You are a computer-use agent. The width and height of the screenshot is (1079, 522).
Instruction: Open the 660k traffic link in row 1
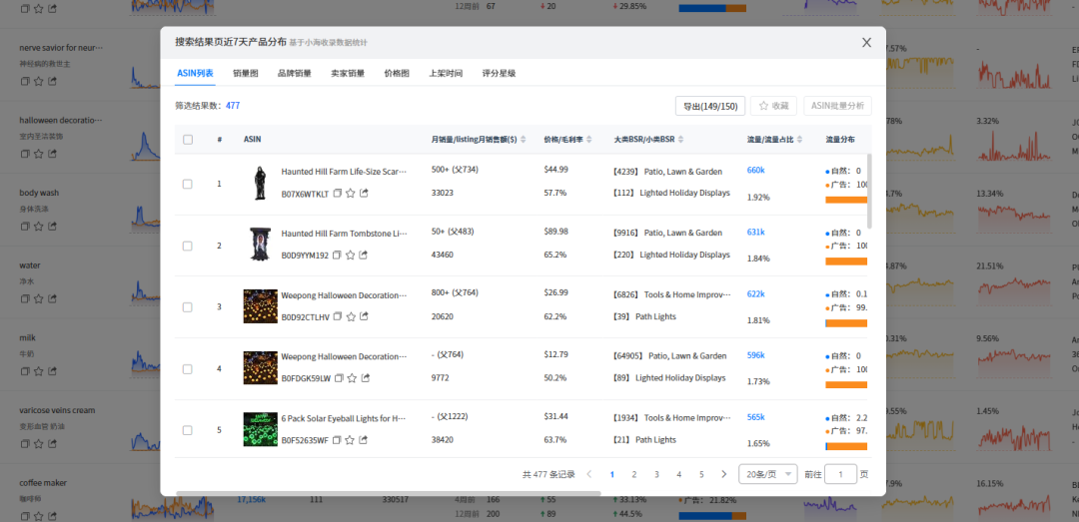coord(755,170)
